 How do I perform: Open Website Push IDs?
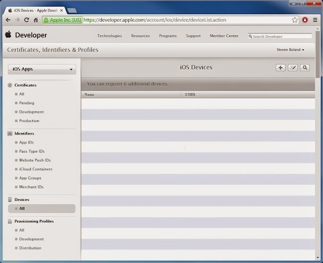[35, 160]
